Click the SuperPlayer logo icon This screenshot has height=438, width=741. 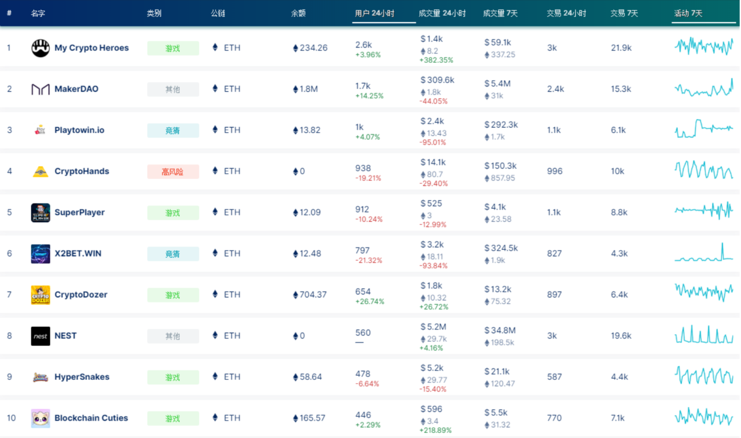41,213
